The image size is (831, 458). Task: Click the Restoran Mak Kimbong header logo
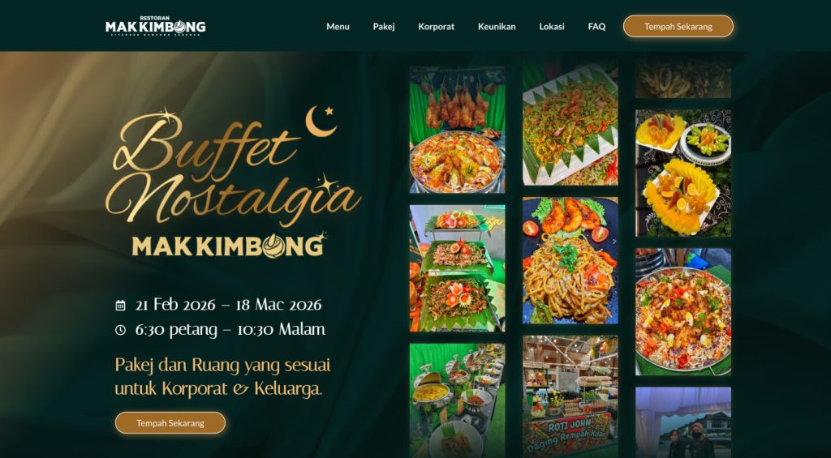[155, 26]
